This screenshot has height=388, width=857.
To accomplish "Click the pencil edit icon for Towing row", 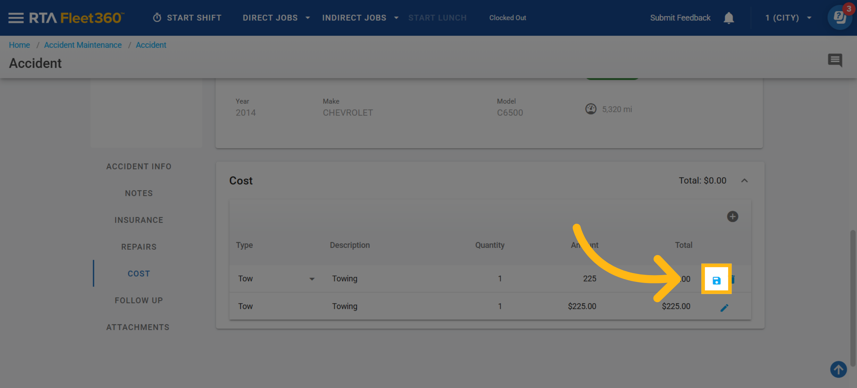I will pyautogui.click(x=724, y=308).
